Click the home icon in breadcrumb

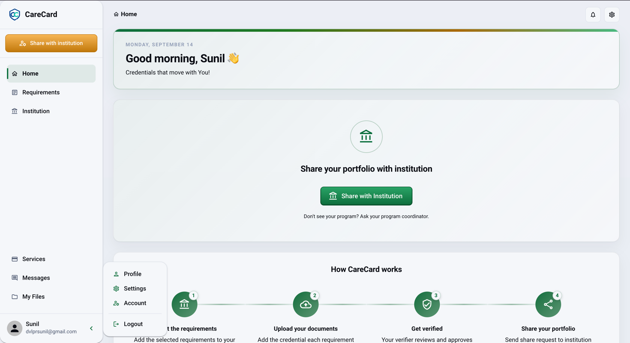116,14
